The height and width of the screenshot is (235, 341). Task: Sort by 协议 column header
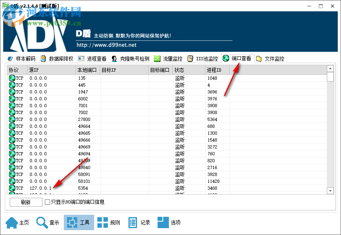tap(17, 70)
